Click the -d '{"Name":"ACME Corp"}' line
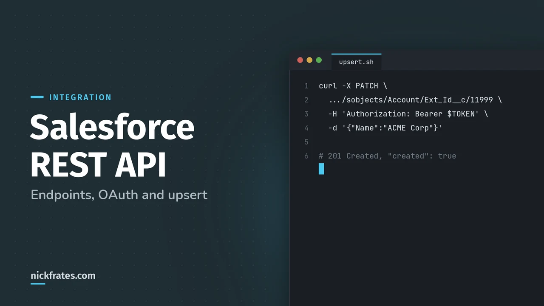544x306 pixels. (x=385, y=128)
